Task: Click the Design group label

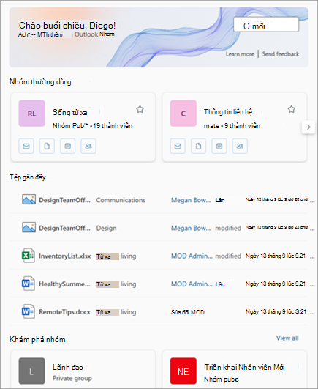Action: point(106,228)
